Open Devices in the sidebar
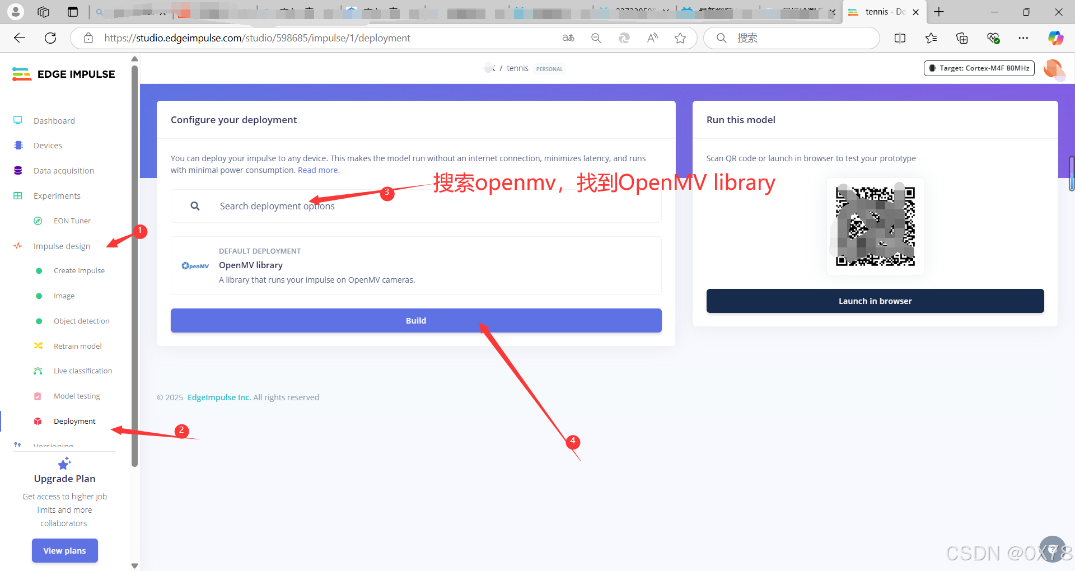This screenshot has width=1075, height=571. [x=48, y=146]
